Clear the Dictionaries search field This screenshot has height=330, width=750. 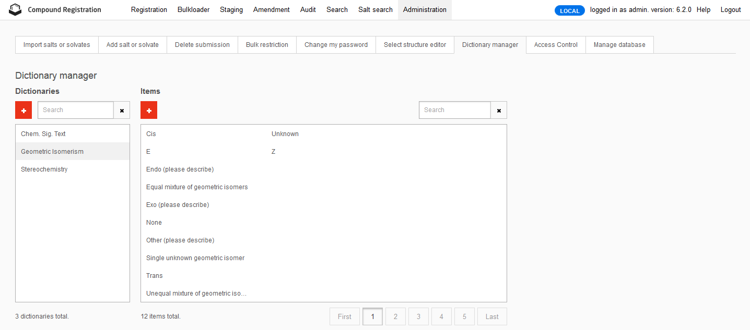pos(122,110)
